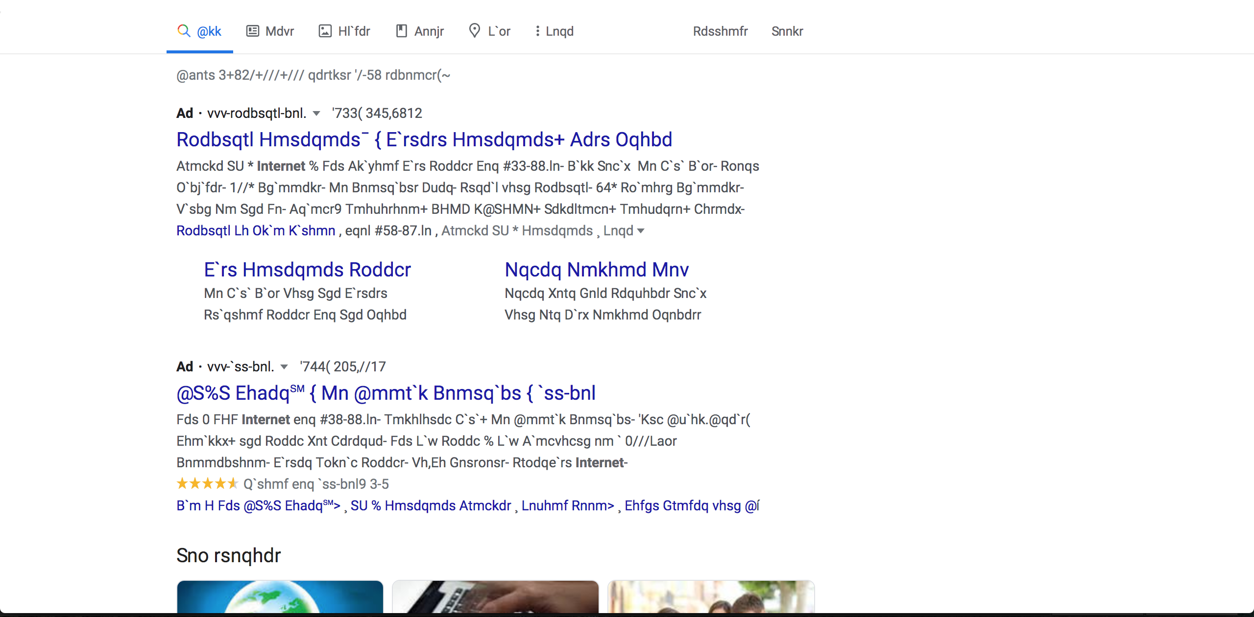Open the Lnqd more menu
Screen dimensions: 1254x617
pyautogui.click(x=554, y=31)
